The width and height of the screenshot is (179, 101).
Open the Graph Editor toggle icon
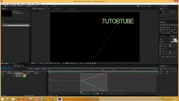point(45,69)
